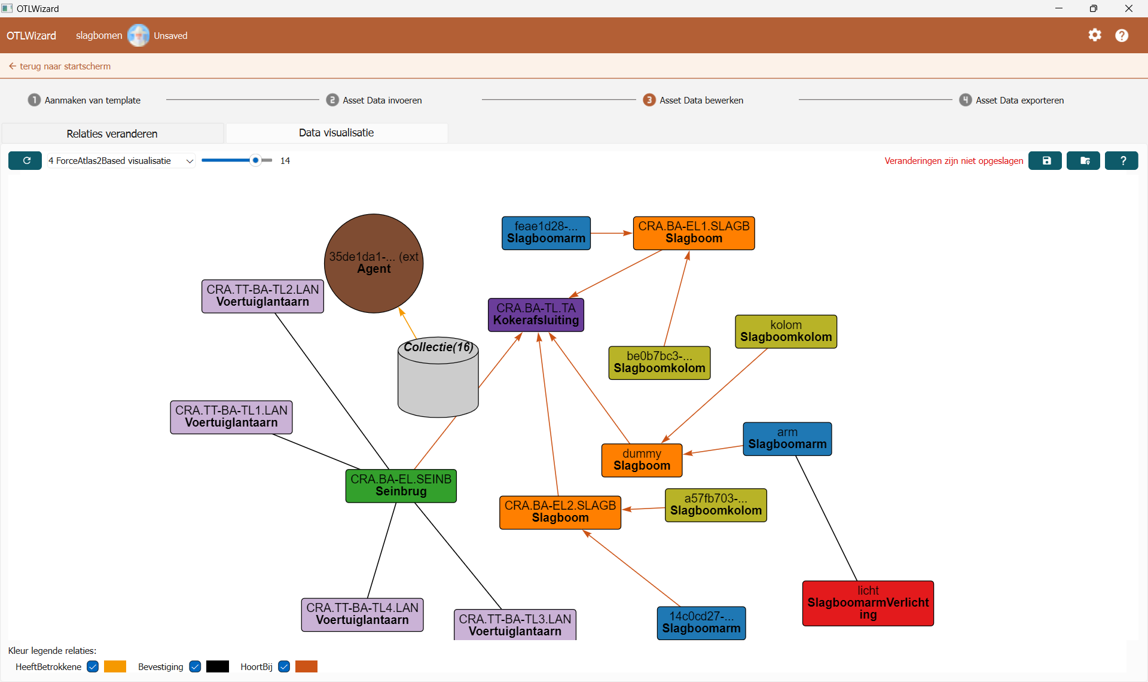Click the OTLWizard window icon
Image resolution: width=1148 pixels, height=682 pixels.
point(7,8)
